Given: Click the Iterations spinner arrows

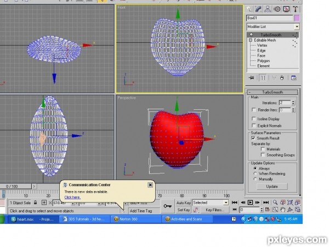Looking at the screenshot, I should coord(293,103).
